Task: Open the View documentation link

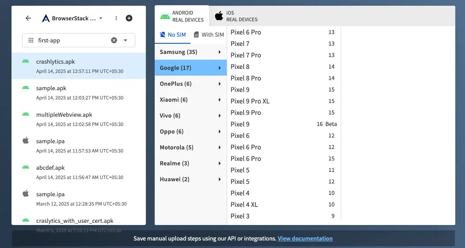Action: pyautogui.click(x=305, y=238)
